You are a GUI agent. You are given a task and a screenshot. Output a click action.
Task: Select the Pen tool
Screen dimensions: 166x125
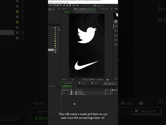[x=58, y=5]
